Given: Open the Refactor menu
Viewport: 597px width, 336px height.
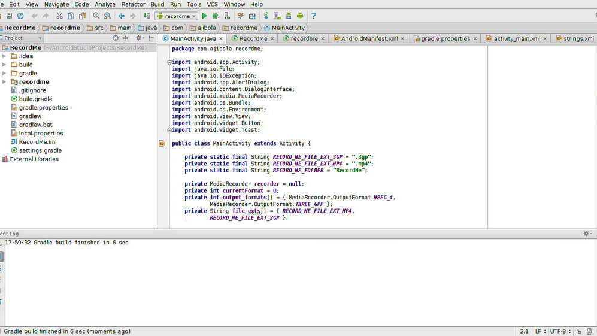Looking at the screenshot, I should (x=133, y=4).
